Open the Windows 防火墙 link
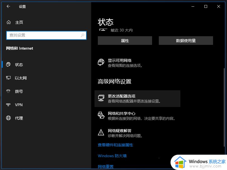 [x=112, y=156]
